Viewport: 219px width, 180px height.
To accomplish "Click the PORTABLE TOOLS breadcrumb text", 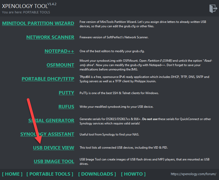I will [37, 12].
